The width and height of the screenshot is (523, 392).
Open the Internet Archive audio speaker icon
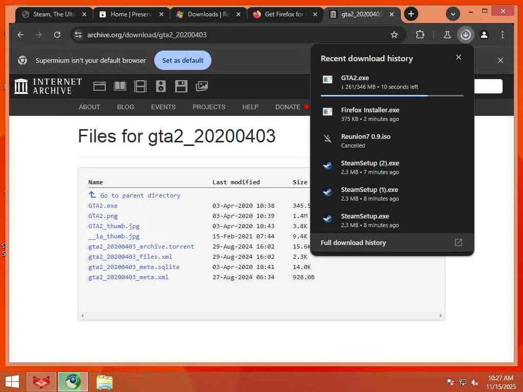tap(161, 86)
